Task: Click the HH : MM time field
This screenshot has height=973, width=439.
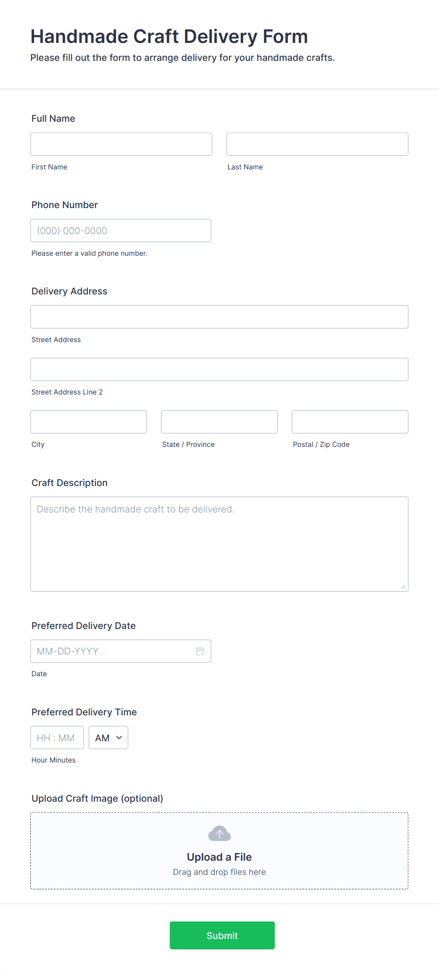Action: point(57,738)
